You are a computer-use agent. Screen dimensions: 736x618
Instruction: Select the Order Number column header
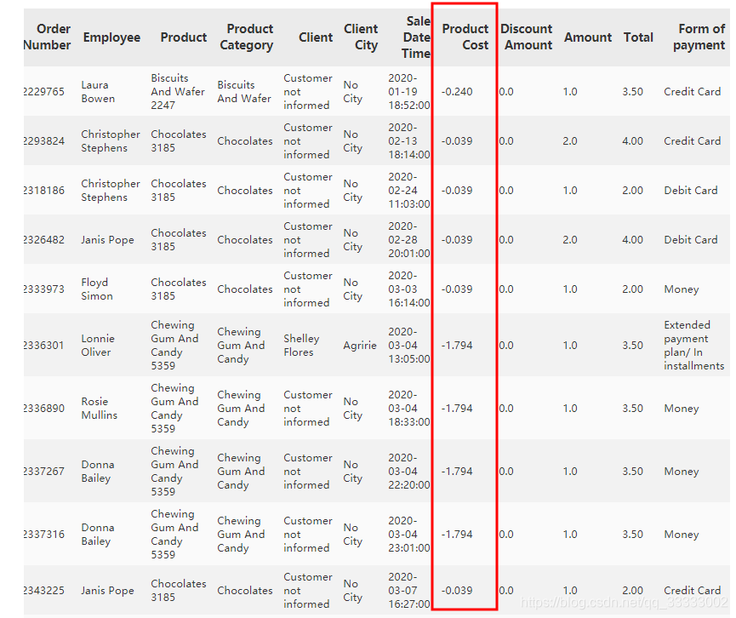coord(47,37)
